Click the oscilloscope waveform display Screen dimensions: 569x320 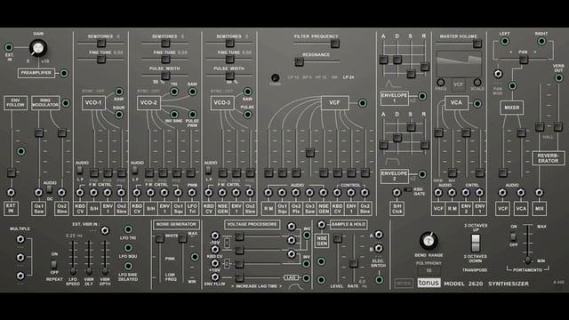(x=459, y=64)
